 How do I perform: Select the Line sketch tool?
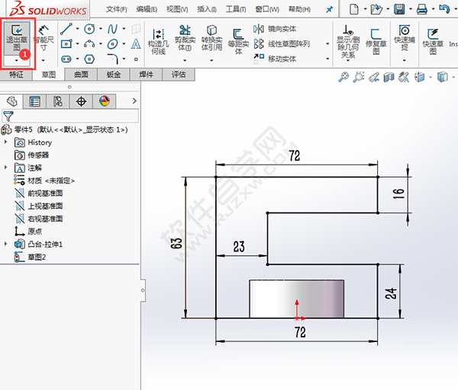click(x=66, y=29)
